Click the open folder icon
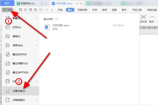This screenshot has height=105, width=158. [8, 27]
